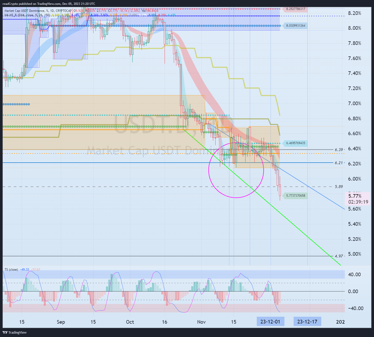
Task: Click the 16 date label on time axis
Action: [165, 322]
